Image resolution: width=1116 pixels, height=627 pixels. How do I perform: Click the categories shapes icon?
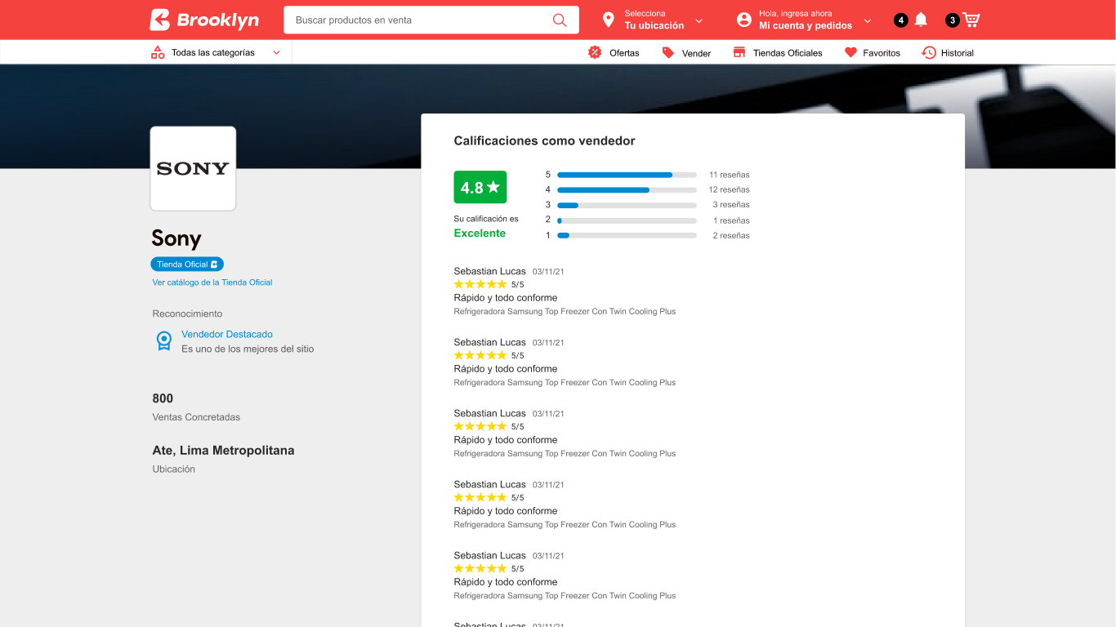[158, 52]
